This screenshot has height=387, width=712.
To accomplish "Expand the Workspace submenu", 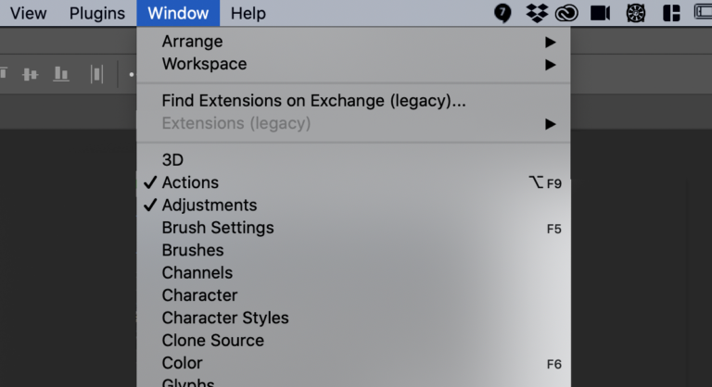I will (x=204, y=64).
